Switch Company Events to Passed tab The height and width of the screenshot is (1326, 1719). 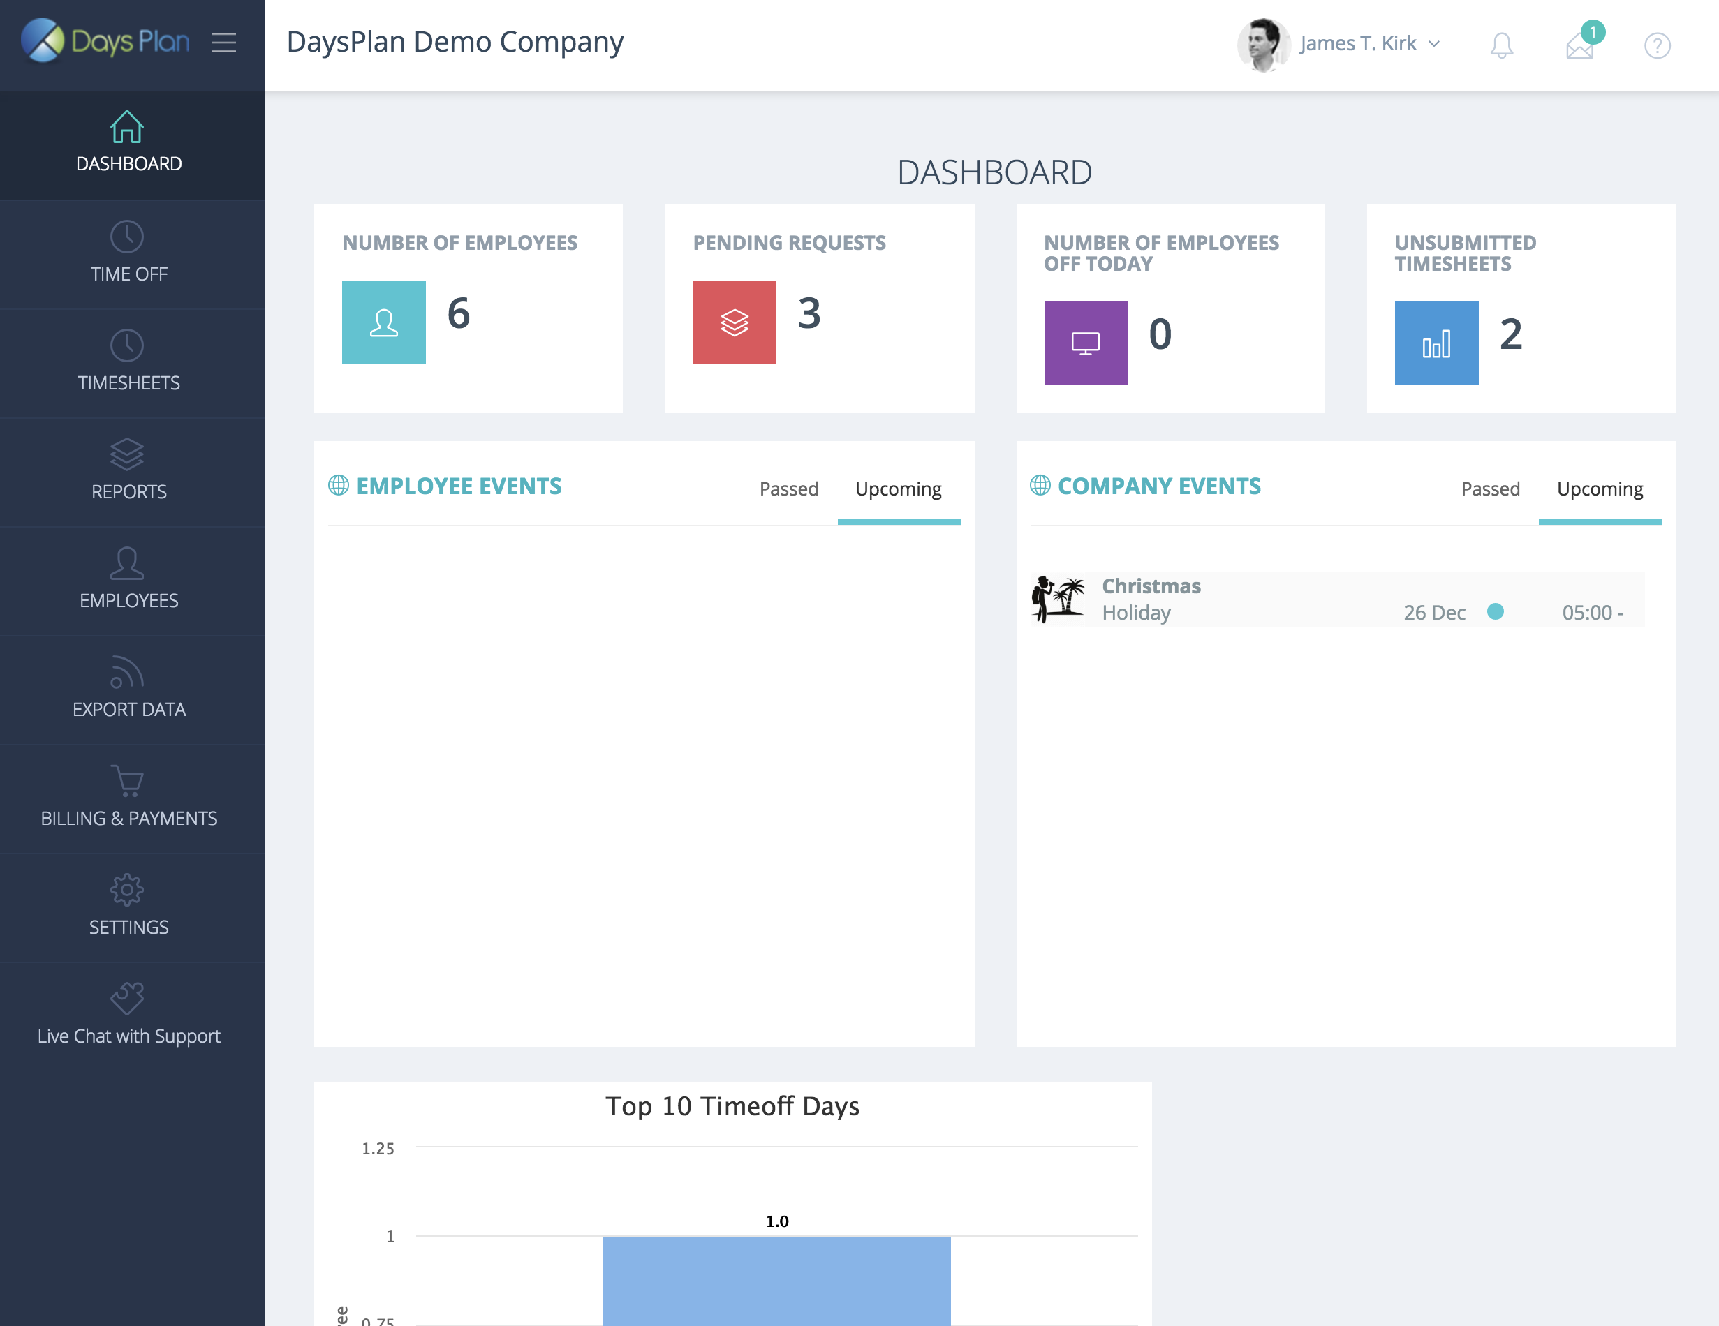click(1490, 489)
